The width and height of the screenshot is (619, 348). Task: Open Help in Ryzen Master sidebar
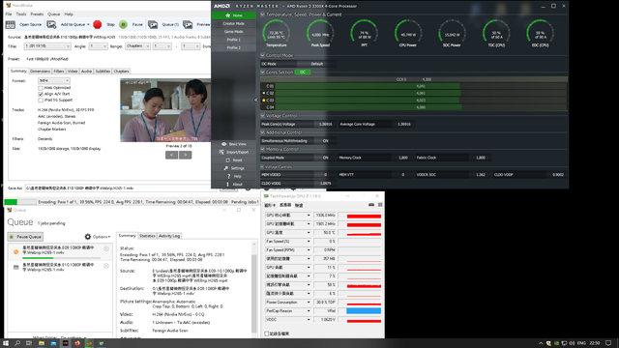pos(228,176)
